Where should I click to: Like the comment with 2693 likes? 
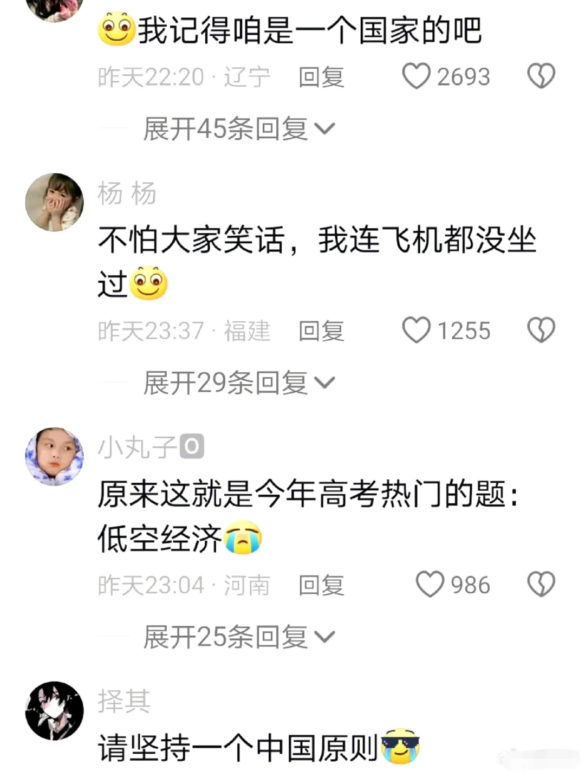point(417,76)
